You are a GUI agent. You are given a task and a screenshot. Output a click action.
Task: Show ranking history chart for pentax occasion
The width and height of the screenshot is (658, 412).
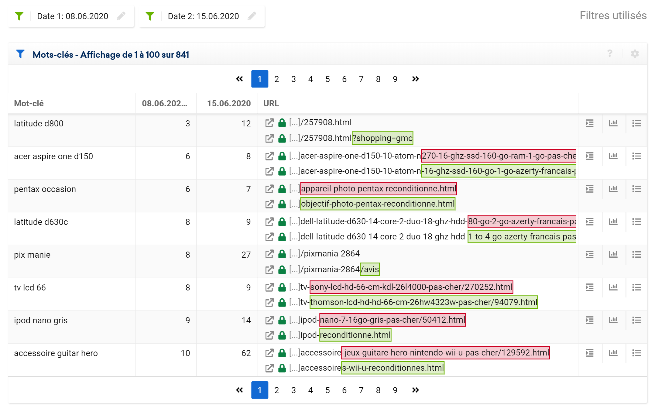pos(613,189)
